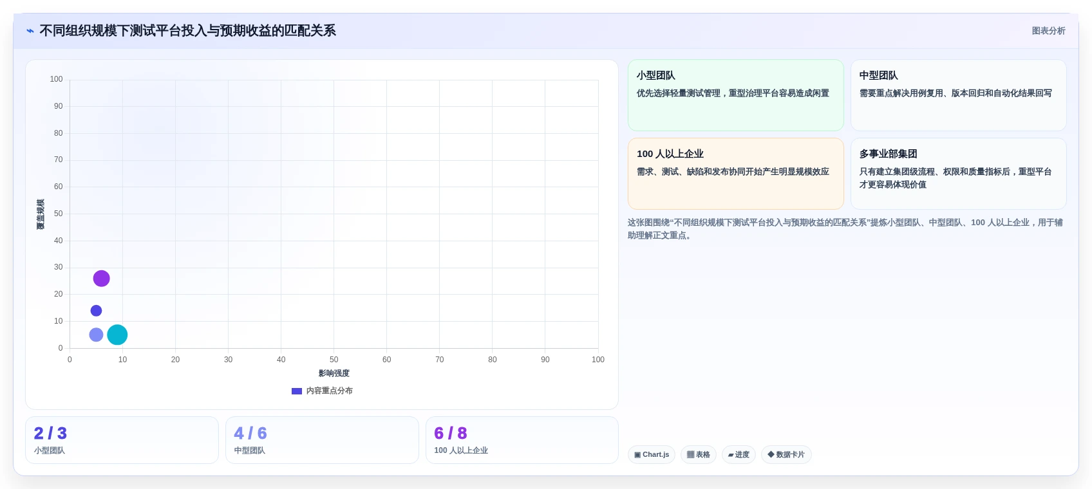This screenshot has height=489, width=1092.
Task: Click the chart icon beside the title
Action: click(30, 31)
